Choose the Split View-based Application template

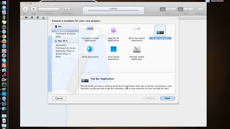point(137,34)
